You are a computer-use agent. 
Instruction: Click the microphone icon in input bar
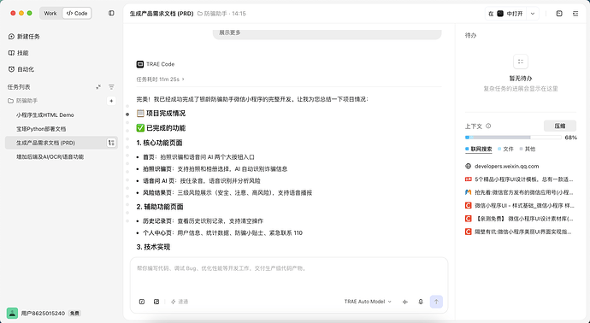coord(421,302)
